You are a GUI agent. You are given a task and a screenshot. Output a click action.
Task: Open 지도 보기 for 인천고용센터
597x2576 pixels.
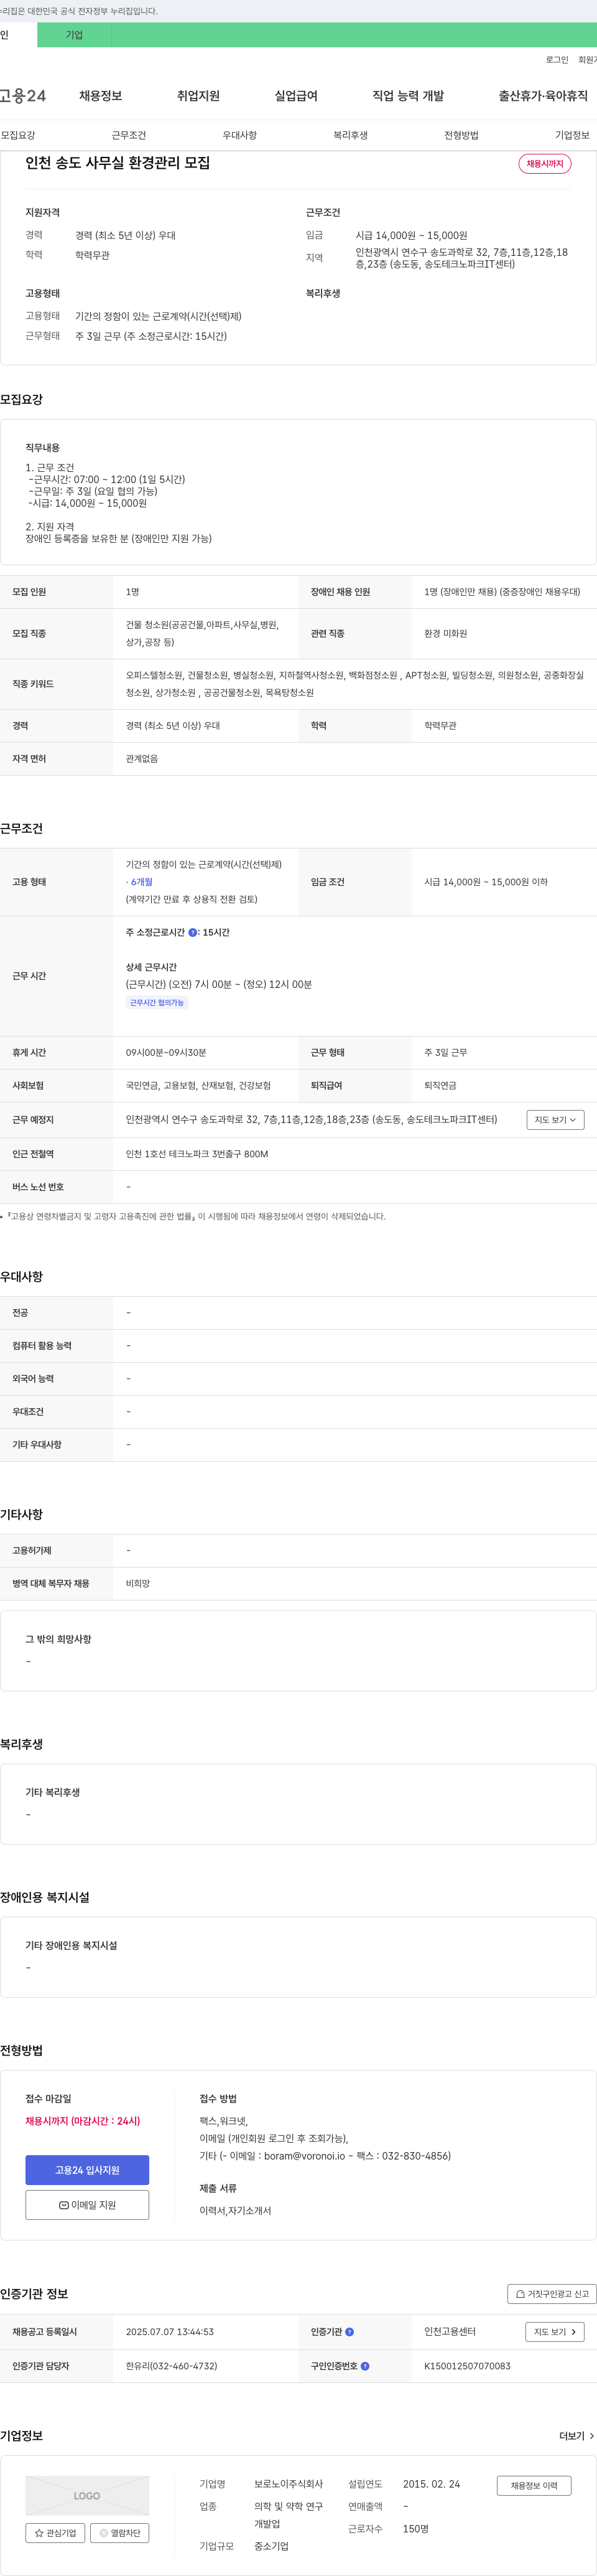click(x=554, y=2332)
